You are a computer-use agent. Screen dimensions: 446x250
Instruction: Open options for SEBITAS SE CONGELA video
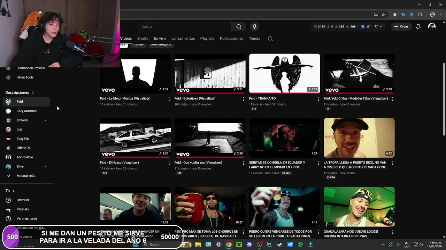pos(318,163)
